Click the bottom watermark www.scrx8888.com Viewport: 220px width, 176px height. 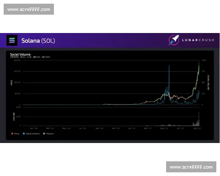point(191,167)
